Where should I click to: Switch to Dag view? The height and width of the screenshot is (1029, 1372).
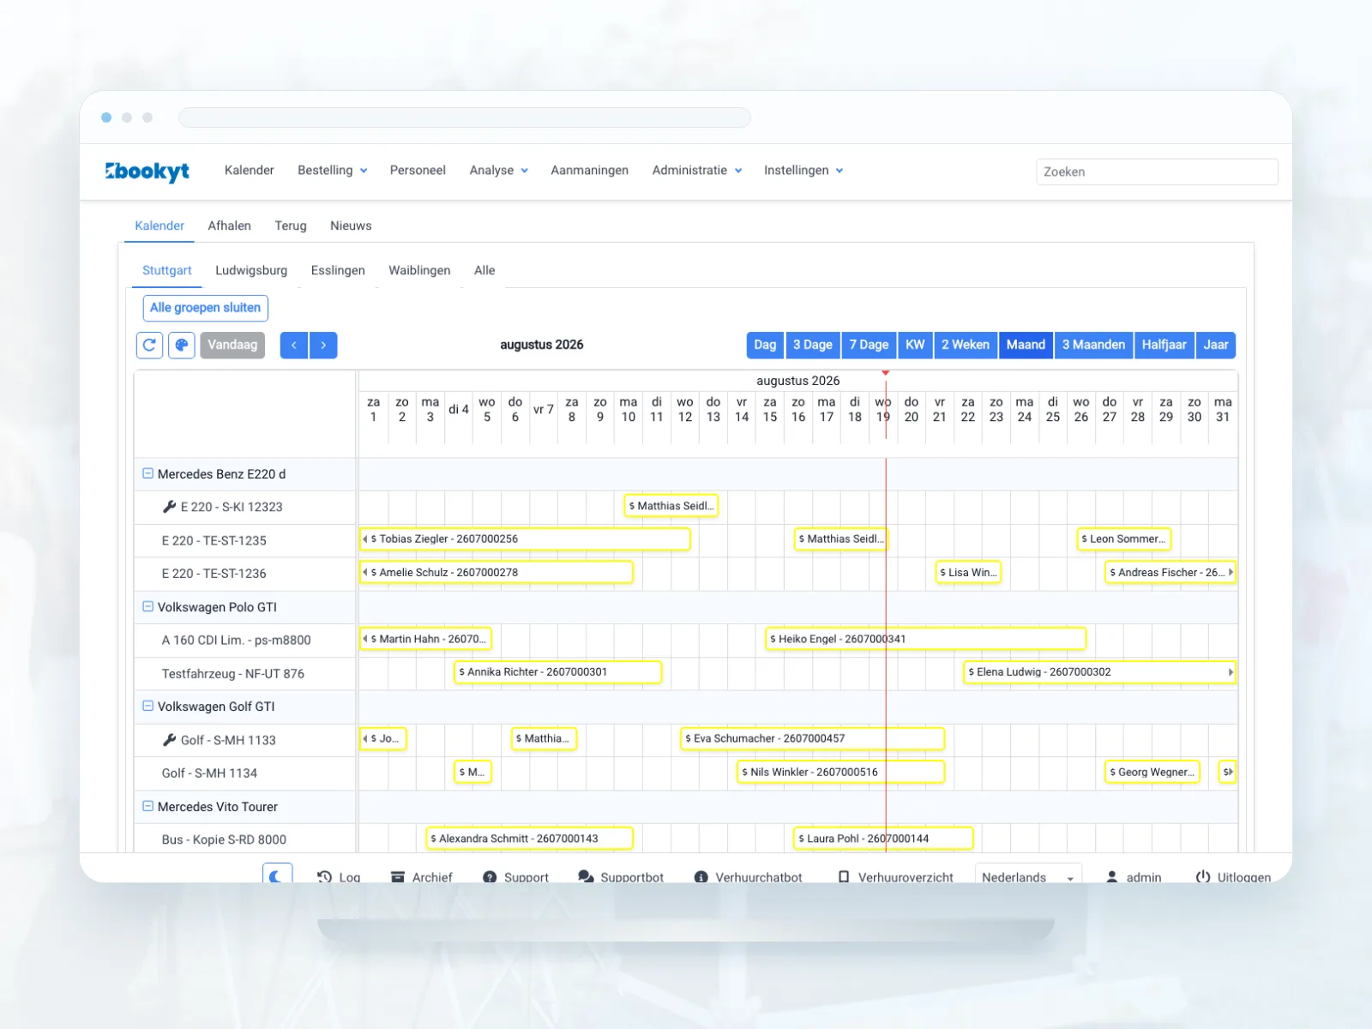[765, 345]
